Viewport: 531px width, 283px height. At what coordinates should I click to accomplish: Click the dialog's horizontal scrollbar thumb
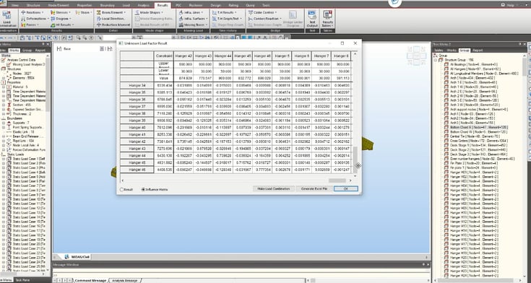337,180
